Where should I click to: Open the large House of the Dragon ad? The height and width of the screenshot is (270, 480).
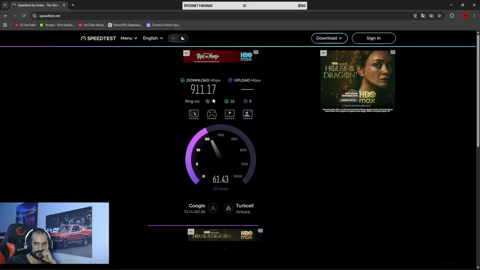click(x=358, y=81)
